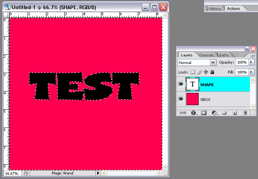Hide the VBOX layer
The image size is (258, 179).
point(181,99)
